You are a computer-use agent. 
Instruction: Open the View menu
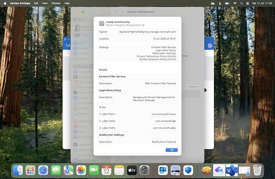(x=45, y=3)
